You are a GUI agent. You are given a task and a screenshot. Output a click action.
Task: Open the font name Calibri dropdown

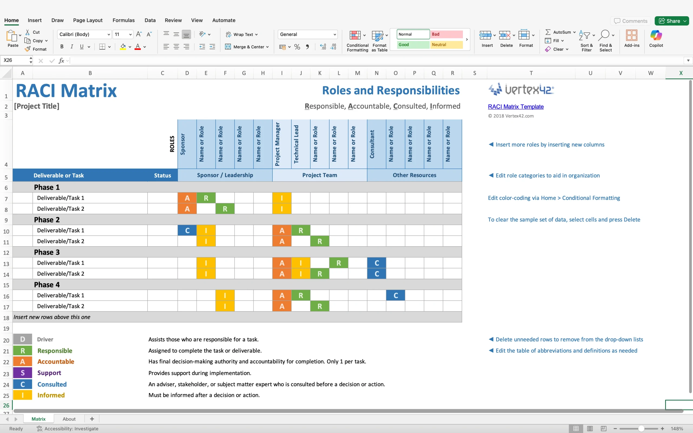pyautogui.click(x=109, y=35)
